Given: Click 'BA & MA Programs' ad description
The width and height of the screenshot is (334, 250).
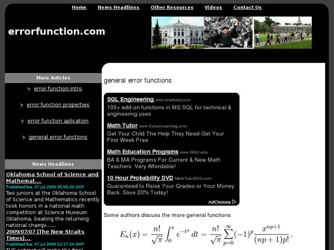Looking at the screenshot, I should pos(164,163).
